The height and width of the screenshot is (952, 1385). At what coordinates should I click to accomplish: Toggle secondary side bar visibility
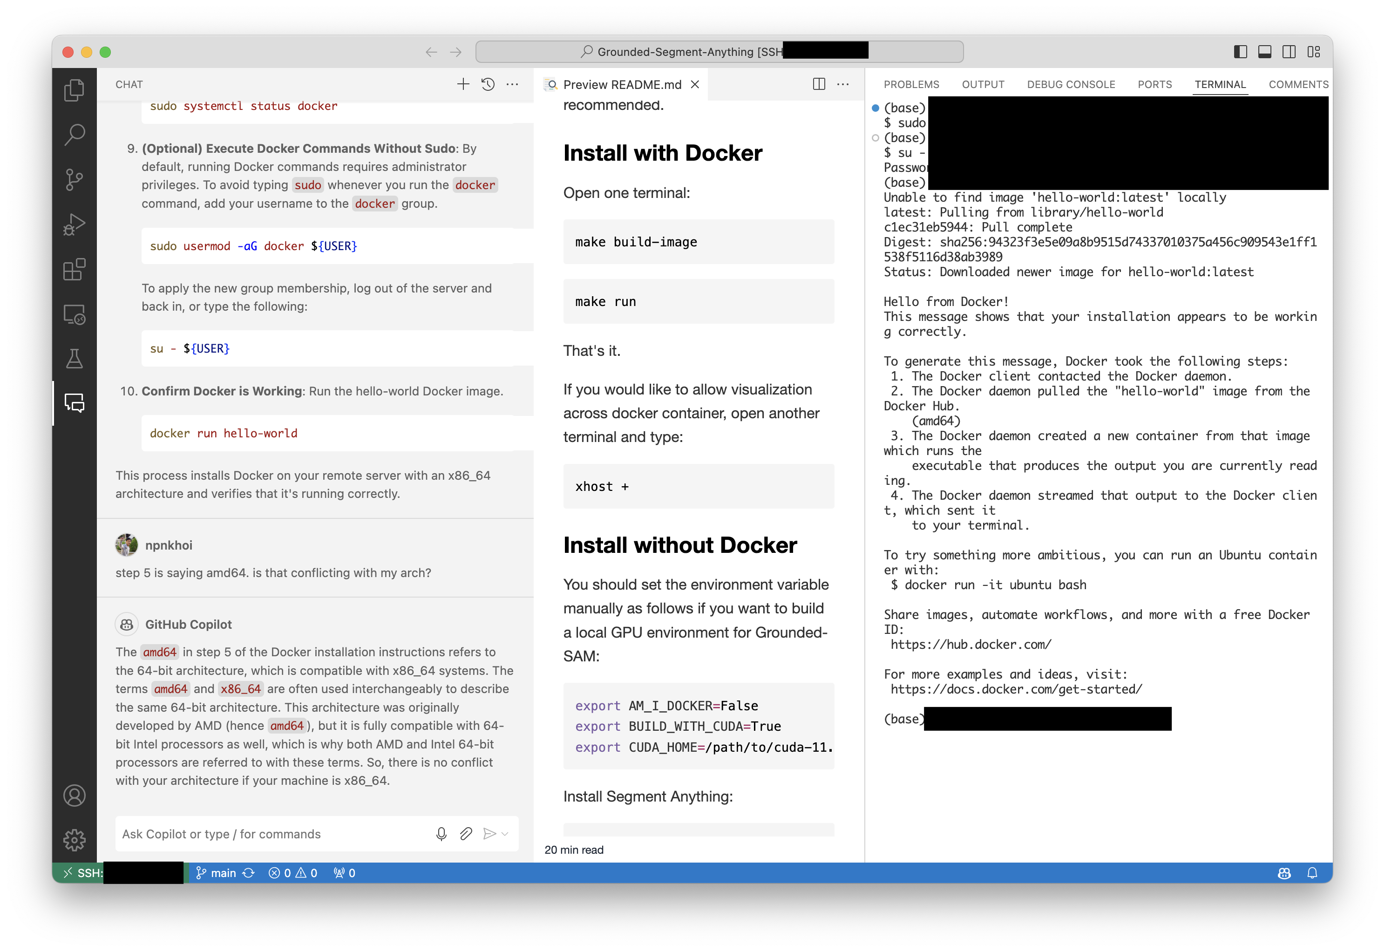[1289, 52]
